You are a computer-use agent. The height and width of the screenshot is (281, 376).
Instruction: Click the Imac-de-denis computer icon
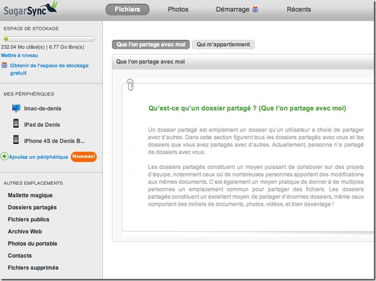16,108
